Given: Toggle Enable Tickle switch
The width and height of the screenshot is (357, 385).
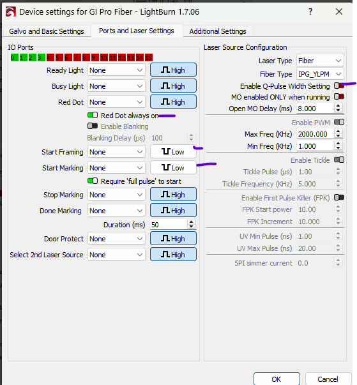Looking at the screenshot, I should pyautogui.click(x=339, y=160).
